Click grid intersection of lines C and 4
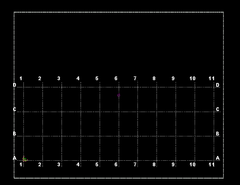Viewport: 240px width, 185px height. coord(81,112)
